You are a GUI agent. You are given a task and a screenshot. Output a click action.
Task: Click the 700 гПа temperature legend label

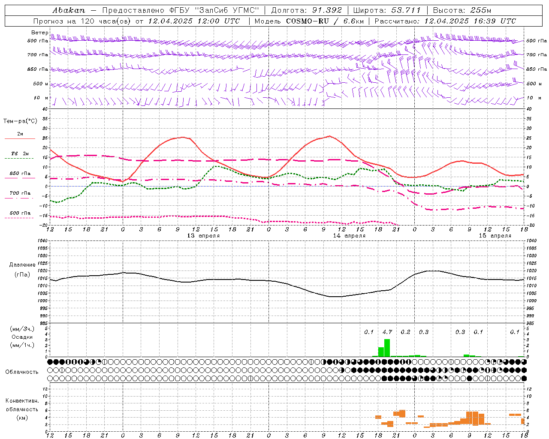[x=20, y=193]
